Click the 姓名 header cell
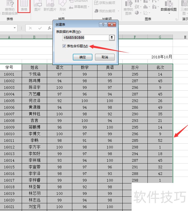 [x=34, y=67]
